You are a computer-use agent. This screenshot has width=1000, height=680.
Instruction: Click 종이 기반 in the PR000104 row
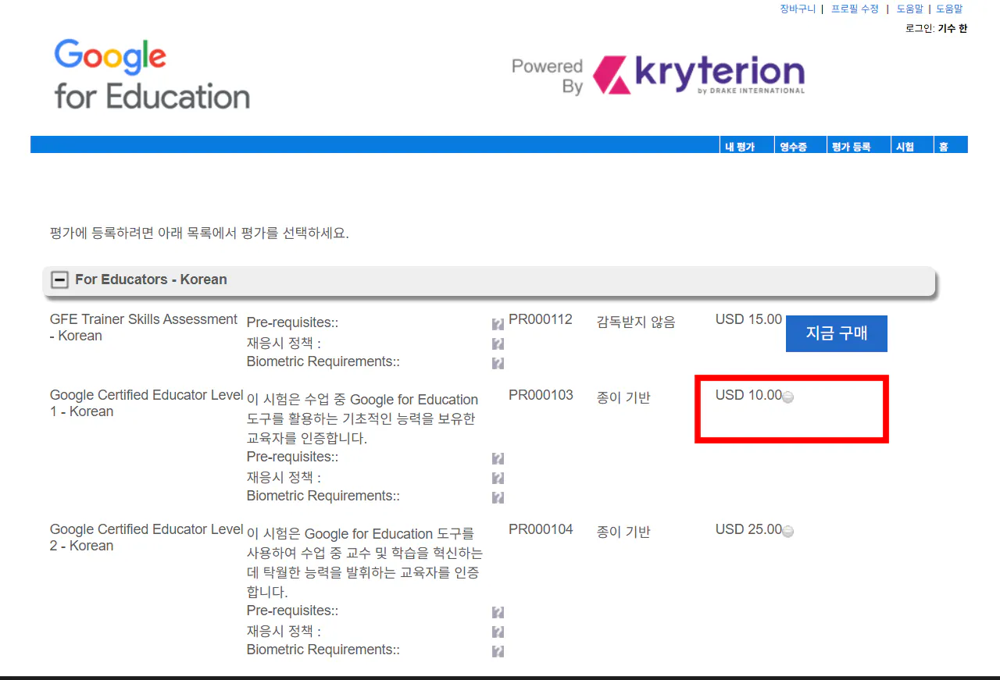[x=623, y=532]
